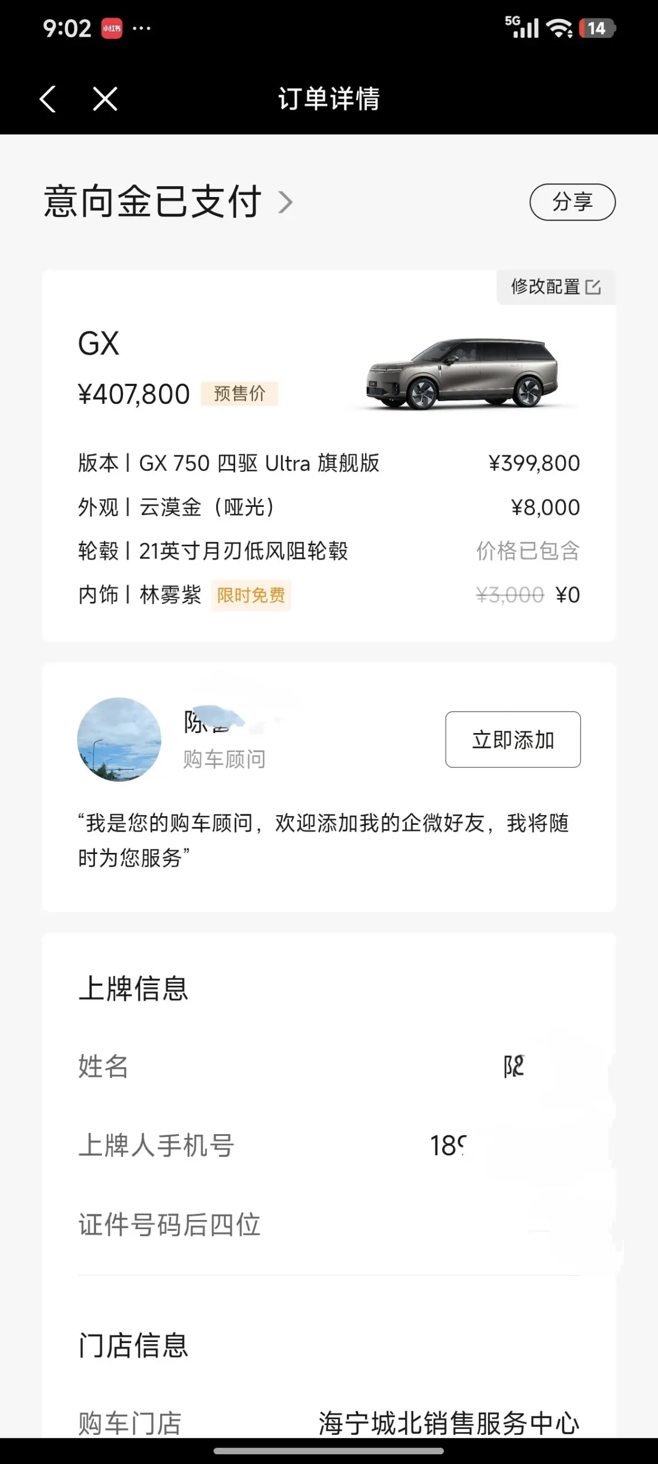Tap the 限时免费 limited-time free badge

[x=251, y=596]
